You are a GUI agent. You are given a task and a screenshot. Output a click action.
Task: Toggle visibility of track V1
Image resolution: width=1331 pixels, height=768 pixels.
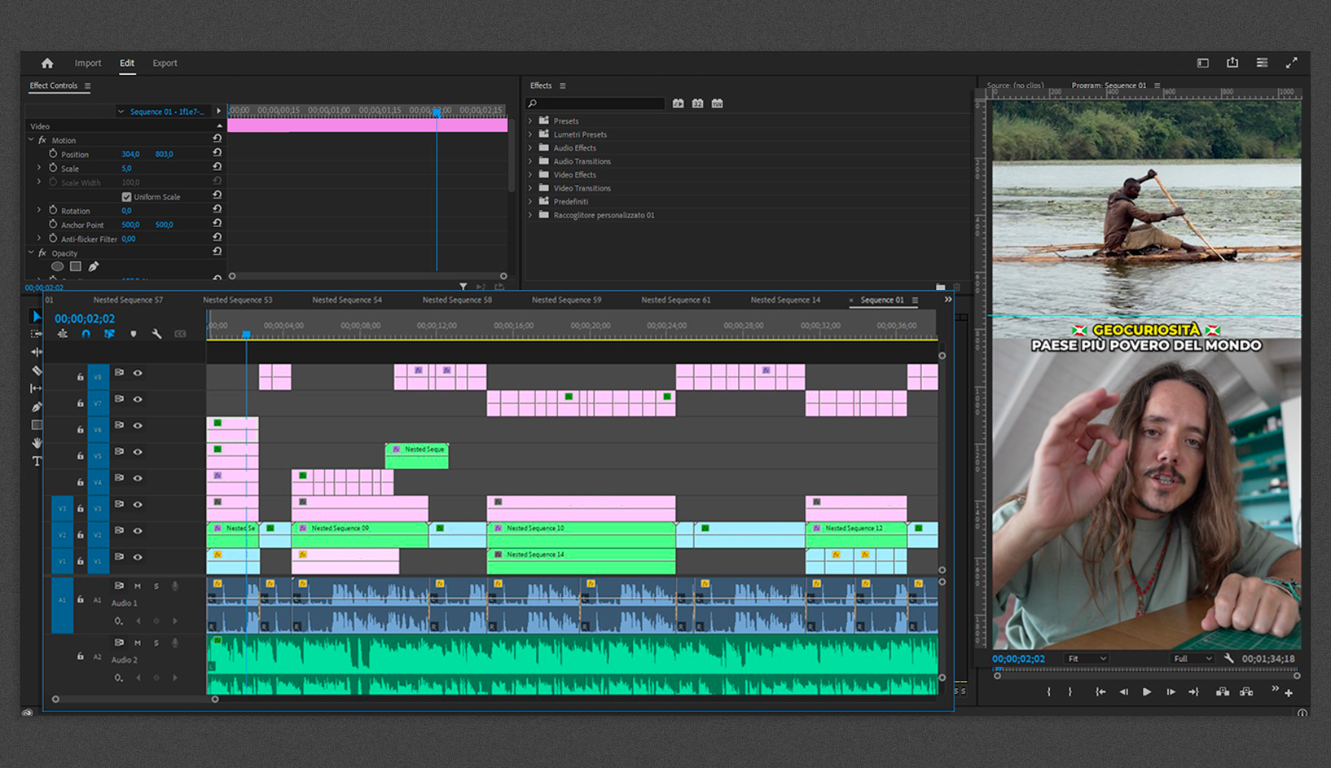point(138,558)
